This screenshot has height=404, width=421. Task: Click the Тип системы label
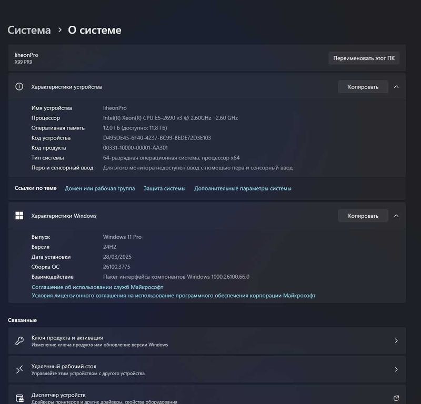pos(47,158)
